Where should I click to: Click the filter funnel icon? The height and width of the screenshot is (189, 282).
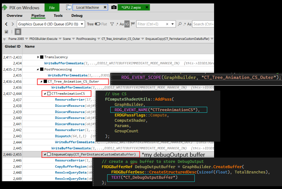[x=112, y=24]
